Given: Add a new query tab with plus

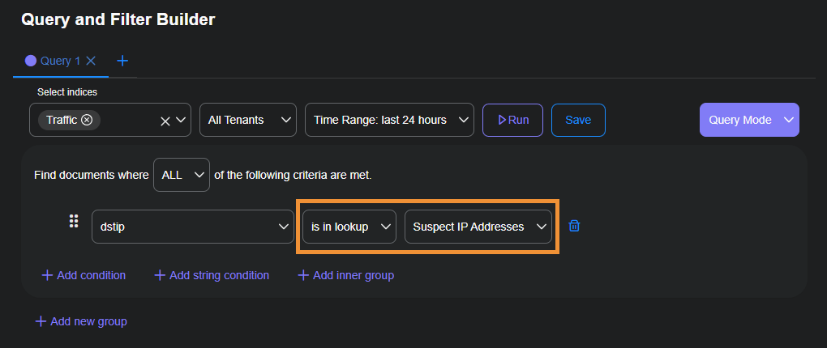Looking at the screenshot, I should [122, 61].
